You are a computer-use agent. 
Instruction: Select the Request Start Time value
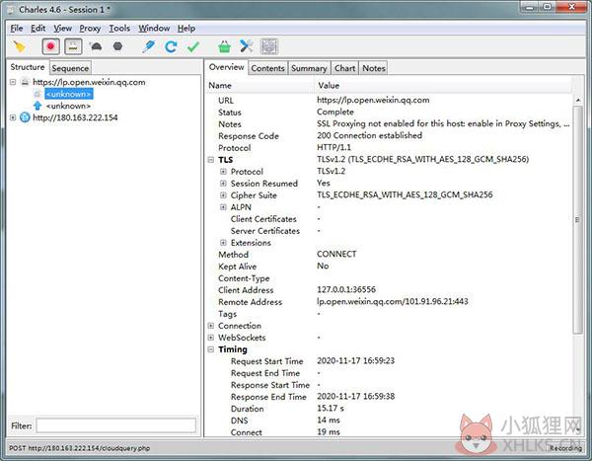point(355,361)
